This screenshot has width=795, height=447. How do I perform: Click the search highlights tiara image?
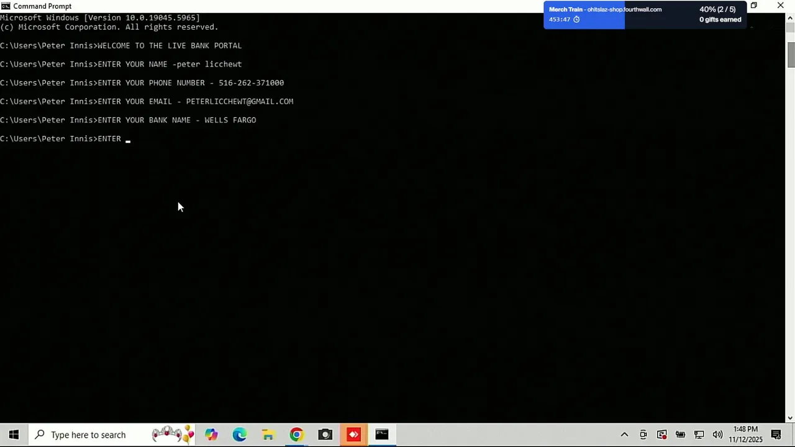(173, 434)
